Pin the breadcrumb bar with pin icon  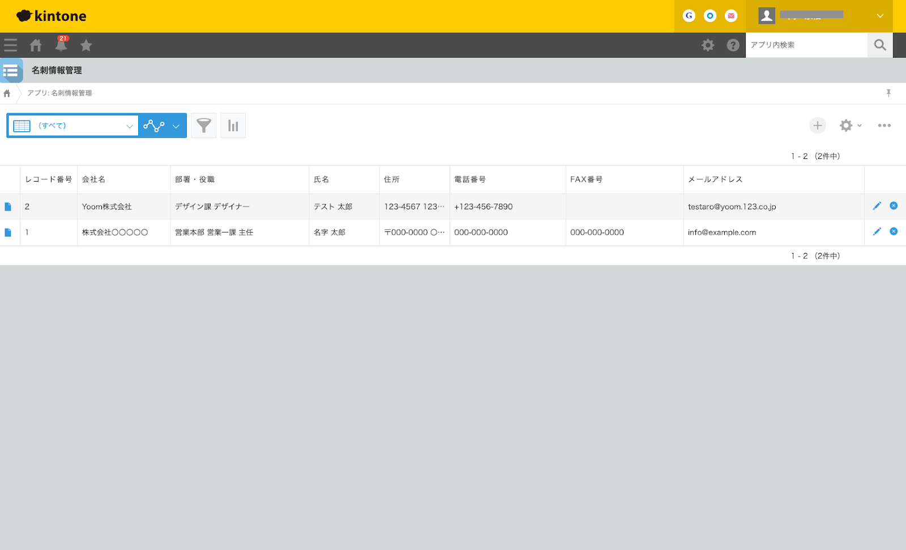point(888,93)
